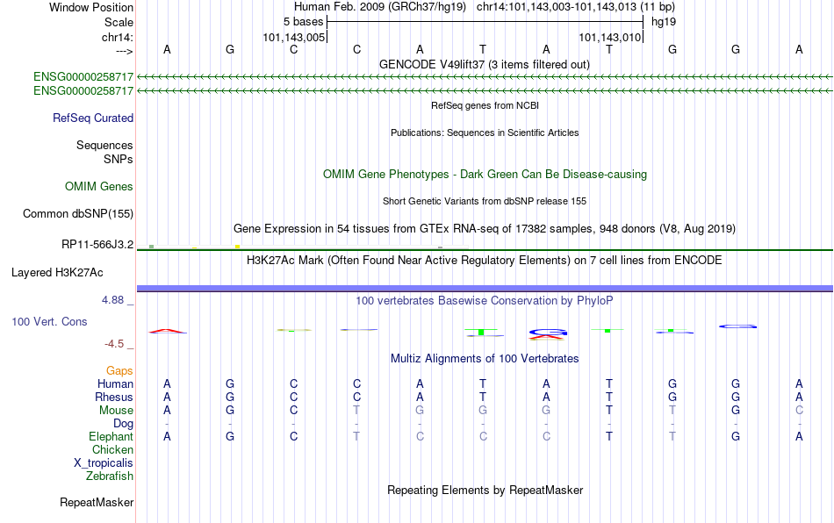The height and width of the screenshot is (523, 834).
Task: Select the Elephant alignment row label
Action: tap(111, 436)
